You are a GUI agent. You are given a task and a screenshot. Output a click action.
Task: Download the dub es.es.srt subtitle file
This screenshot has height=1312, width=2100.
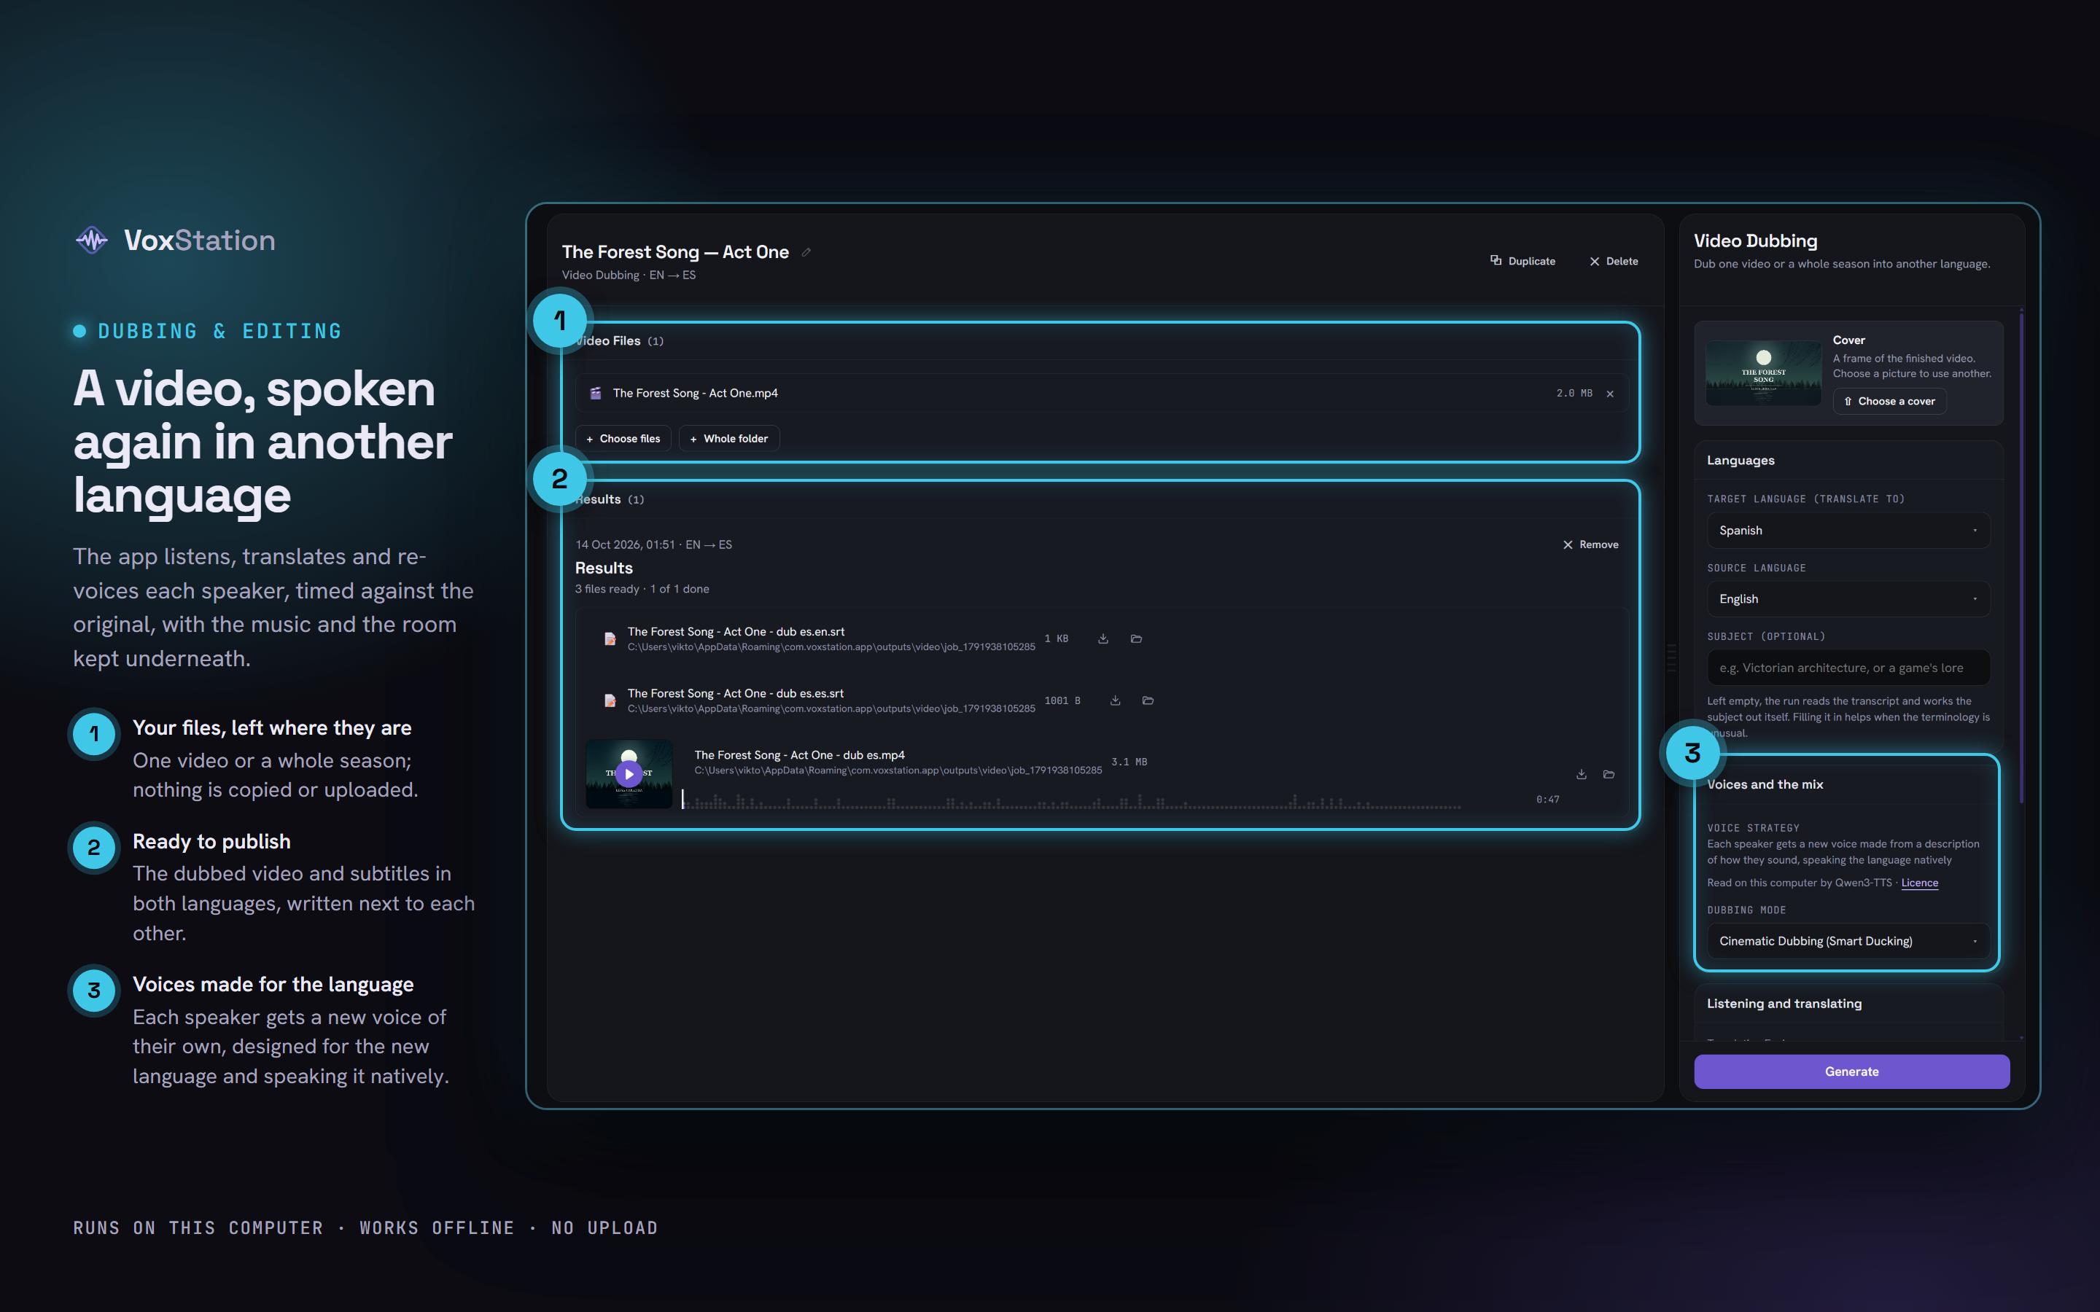tap(1115, 700)
